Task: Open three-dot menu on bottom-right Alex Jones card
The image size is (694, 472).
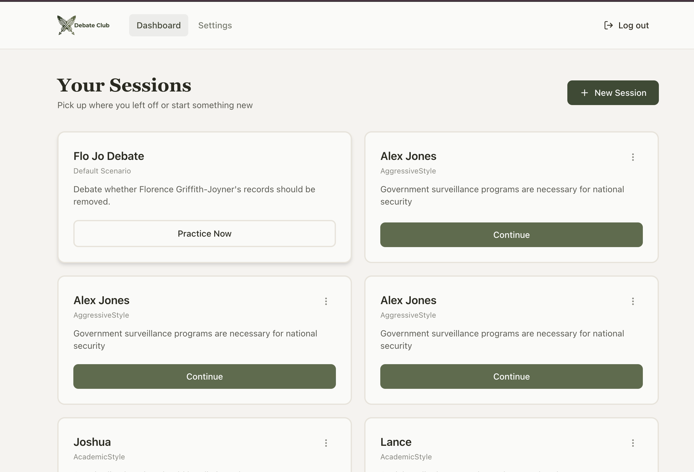Action: pyautogui.click(x=633, y=301)
